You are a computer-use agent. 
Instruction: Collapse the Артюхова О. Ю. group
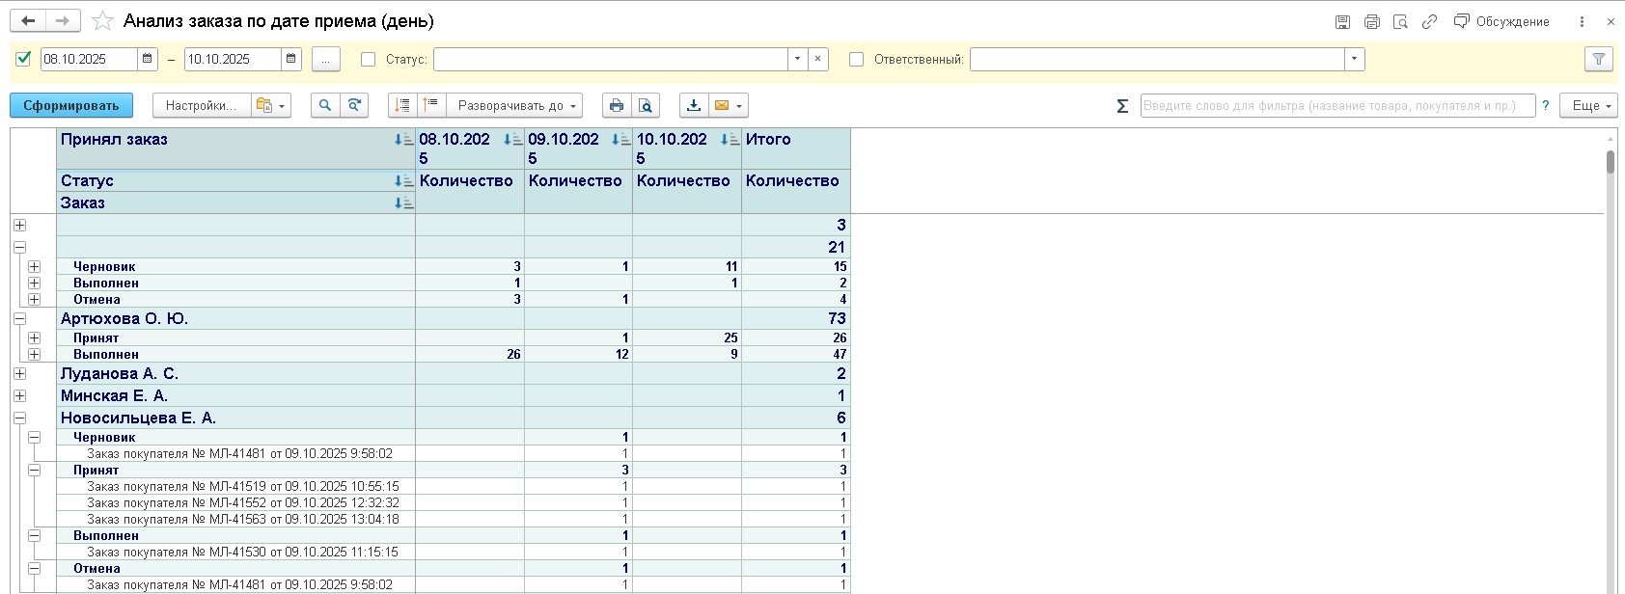pos(19,318)
